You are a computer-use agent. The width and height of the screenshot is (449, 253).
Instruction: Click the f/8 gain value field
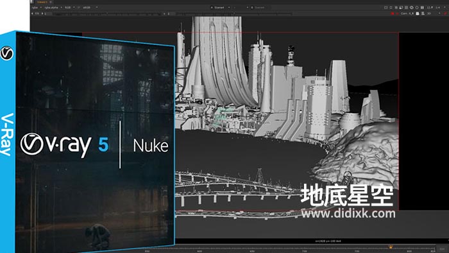click(x=37, y=13)
